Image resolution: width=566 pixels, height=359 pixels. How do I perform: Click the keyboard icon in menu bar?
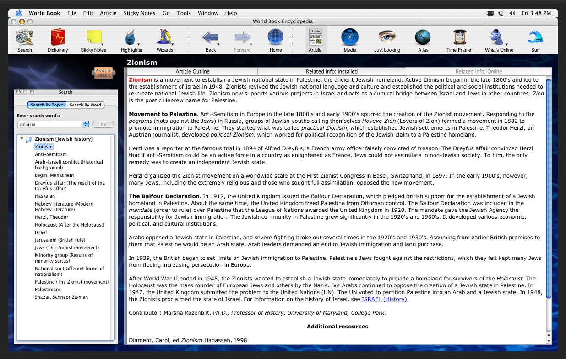coord(490,13)
